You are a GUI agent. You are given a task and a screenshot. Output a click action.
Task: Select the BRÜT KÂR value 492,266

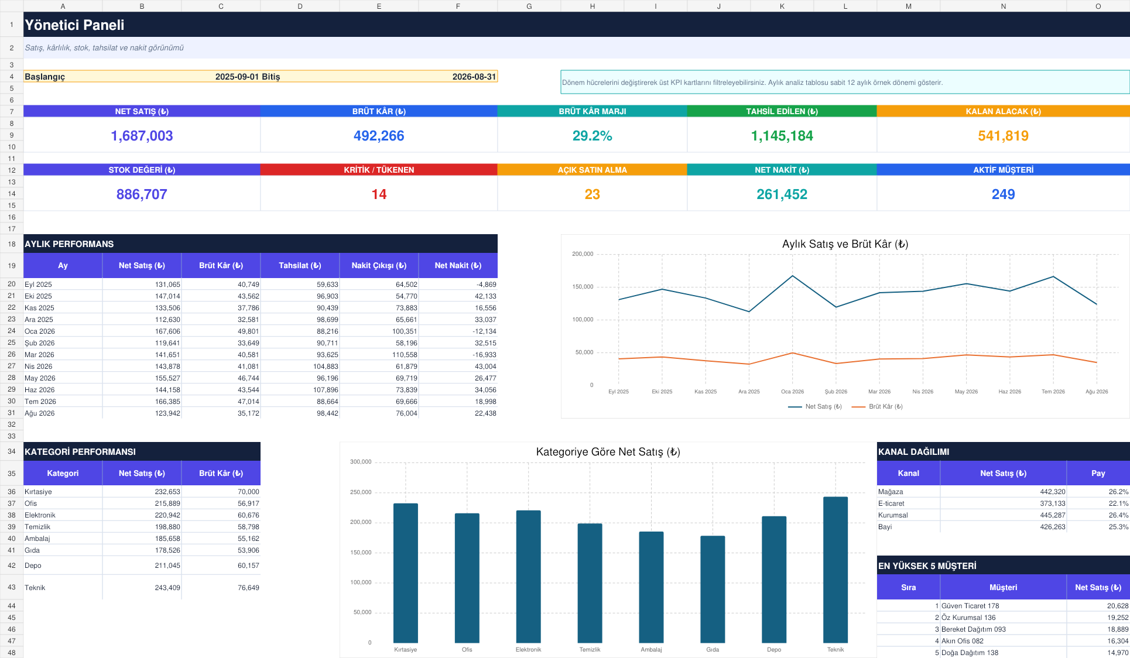coord(379,135)
